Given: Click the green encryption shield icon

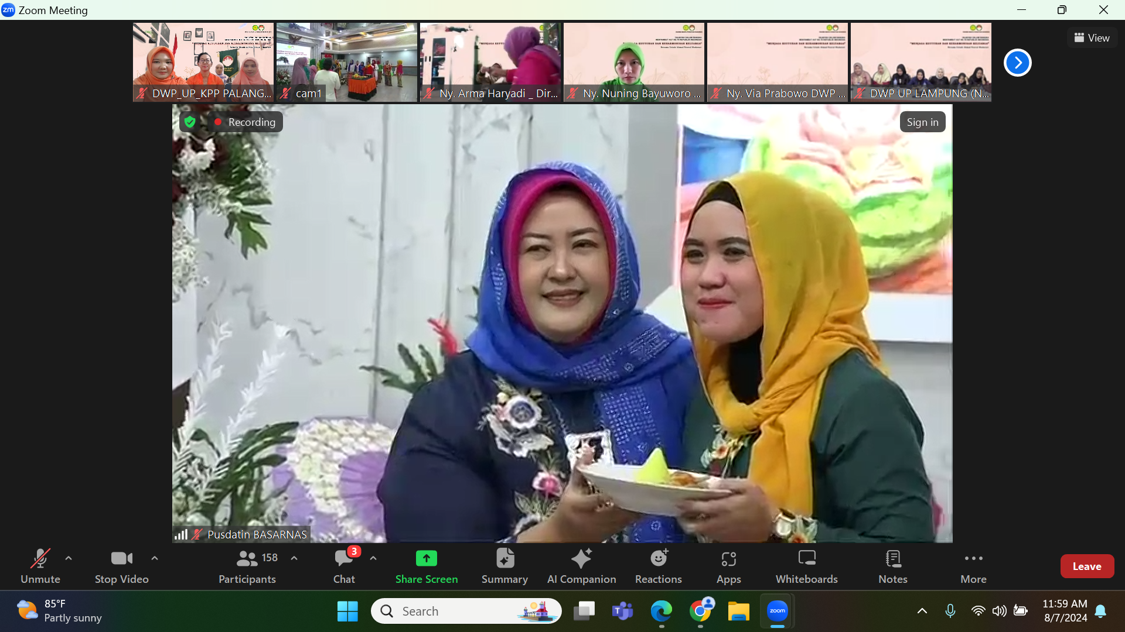Looking at the screenshot, I should pyautogui.click(x=190, y=122).
